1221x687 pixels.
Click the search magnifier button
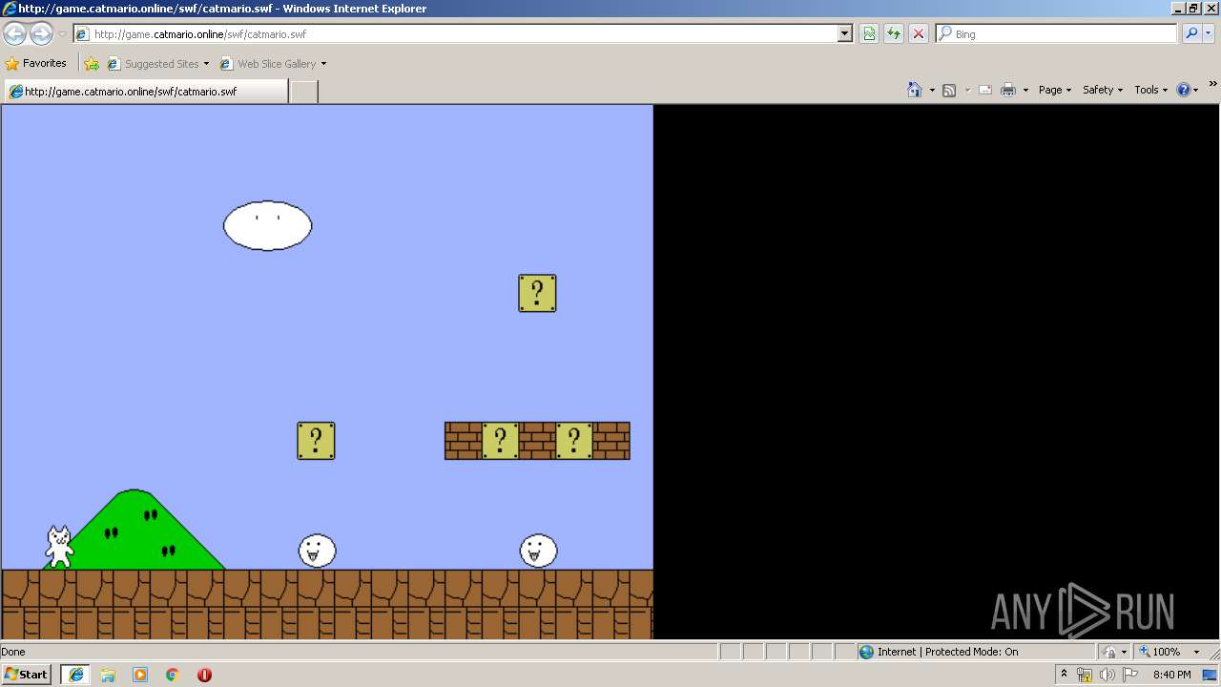click(x=1191, y=33)
